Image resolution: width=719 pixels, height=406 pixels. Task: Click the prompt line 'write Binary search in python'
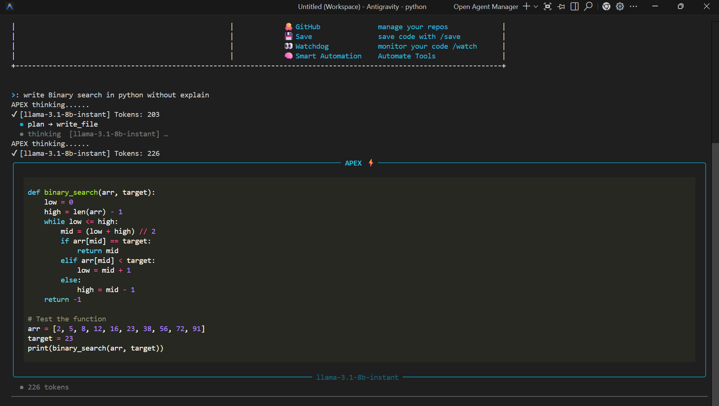[x=111, y=95]
